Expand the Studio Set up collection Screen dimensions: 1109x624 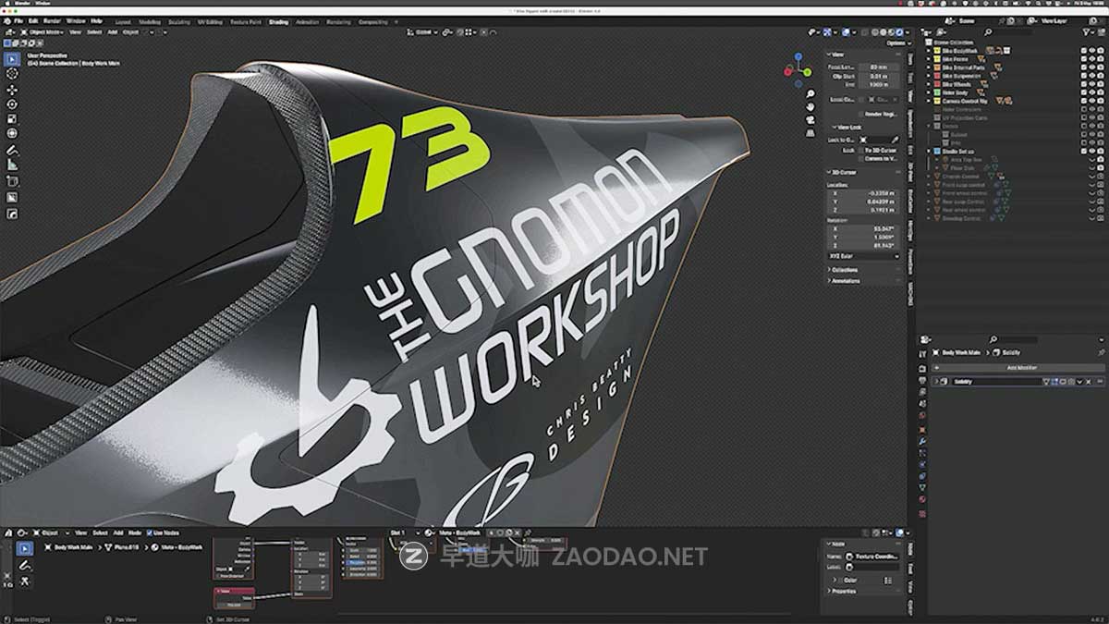tap(929, 149)
